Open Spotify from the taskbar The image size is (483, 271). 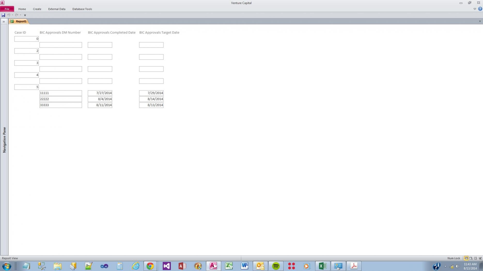coord(276,266)
